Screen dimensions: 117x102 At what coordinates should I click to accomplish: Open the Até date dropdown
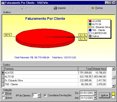[95, 98]
